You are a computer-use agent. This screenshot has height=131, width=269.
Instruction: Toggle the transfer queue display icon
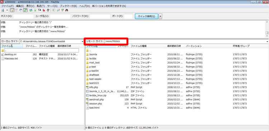tap(25, 10)
